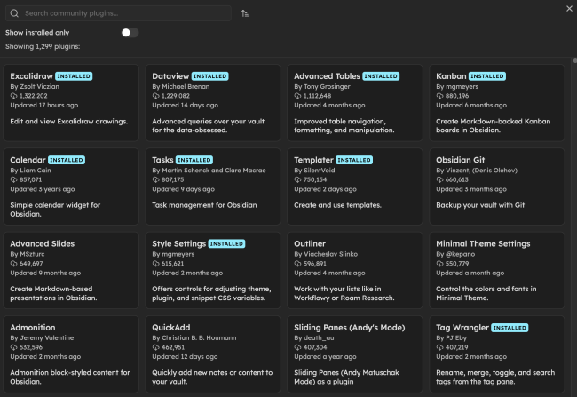This screenshot has height=397, width=577.
Task: Select the Style Settings plugin title
Action: tap(178, 244)
